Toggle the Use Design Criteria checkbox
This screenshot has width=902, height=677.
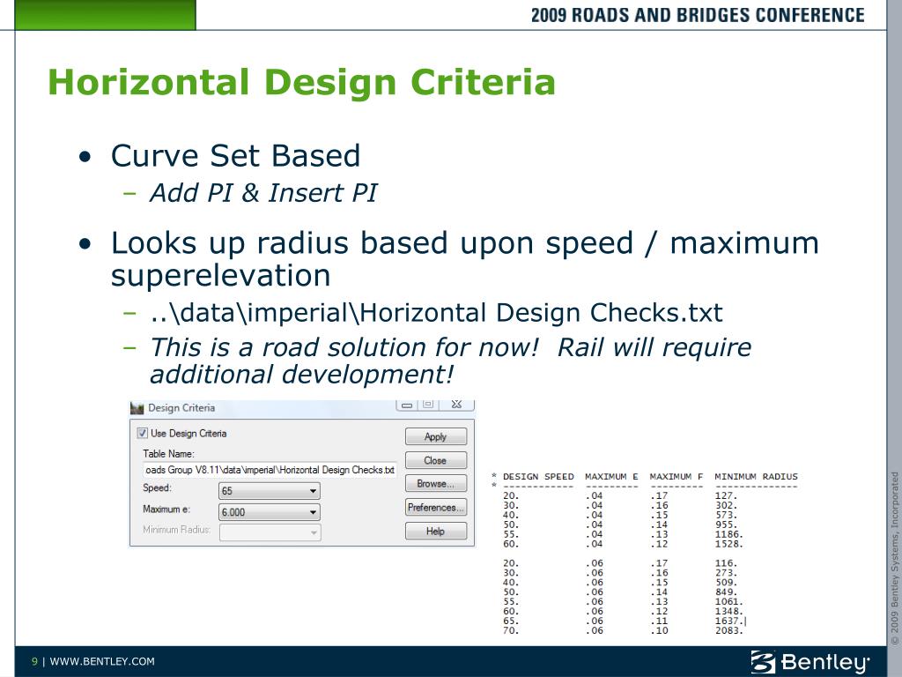point(142,433)
